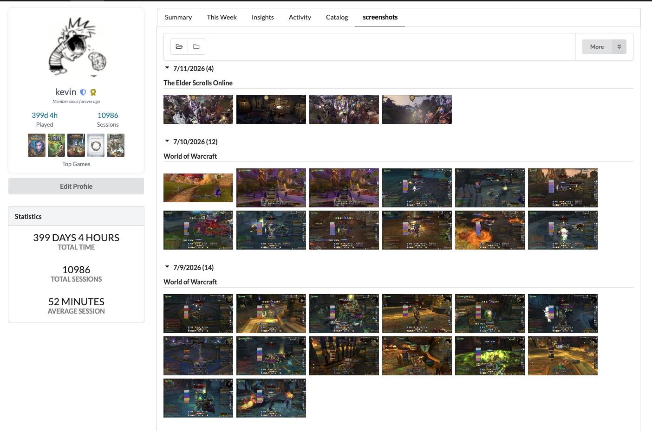Open the Elder Scrolls cover in Top Games
The height and width of the screenshot is (431, 652).
pyautogui.click(x=96, y=145)
